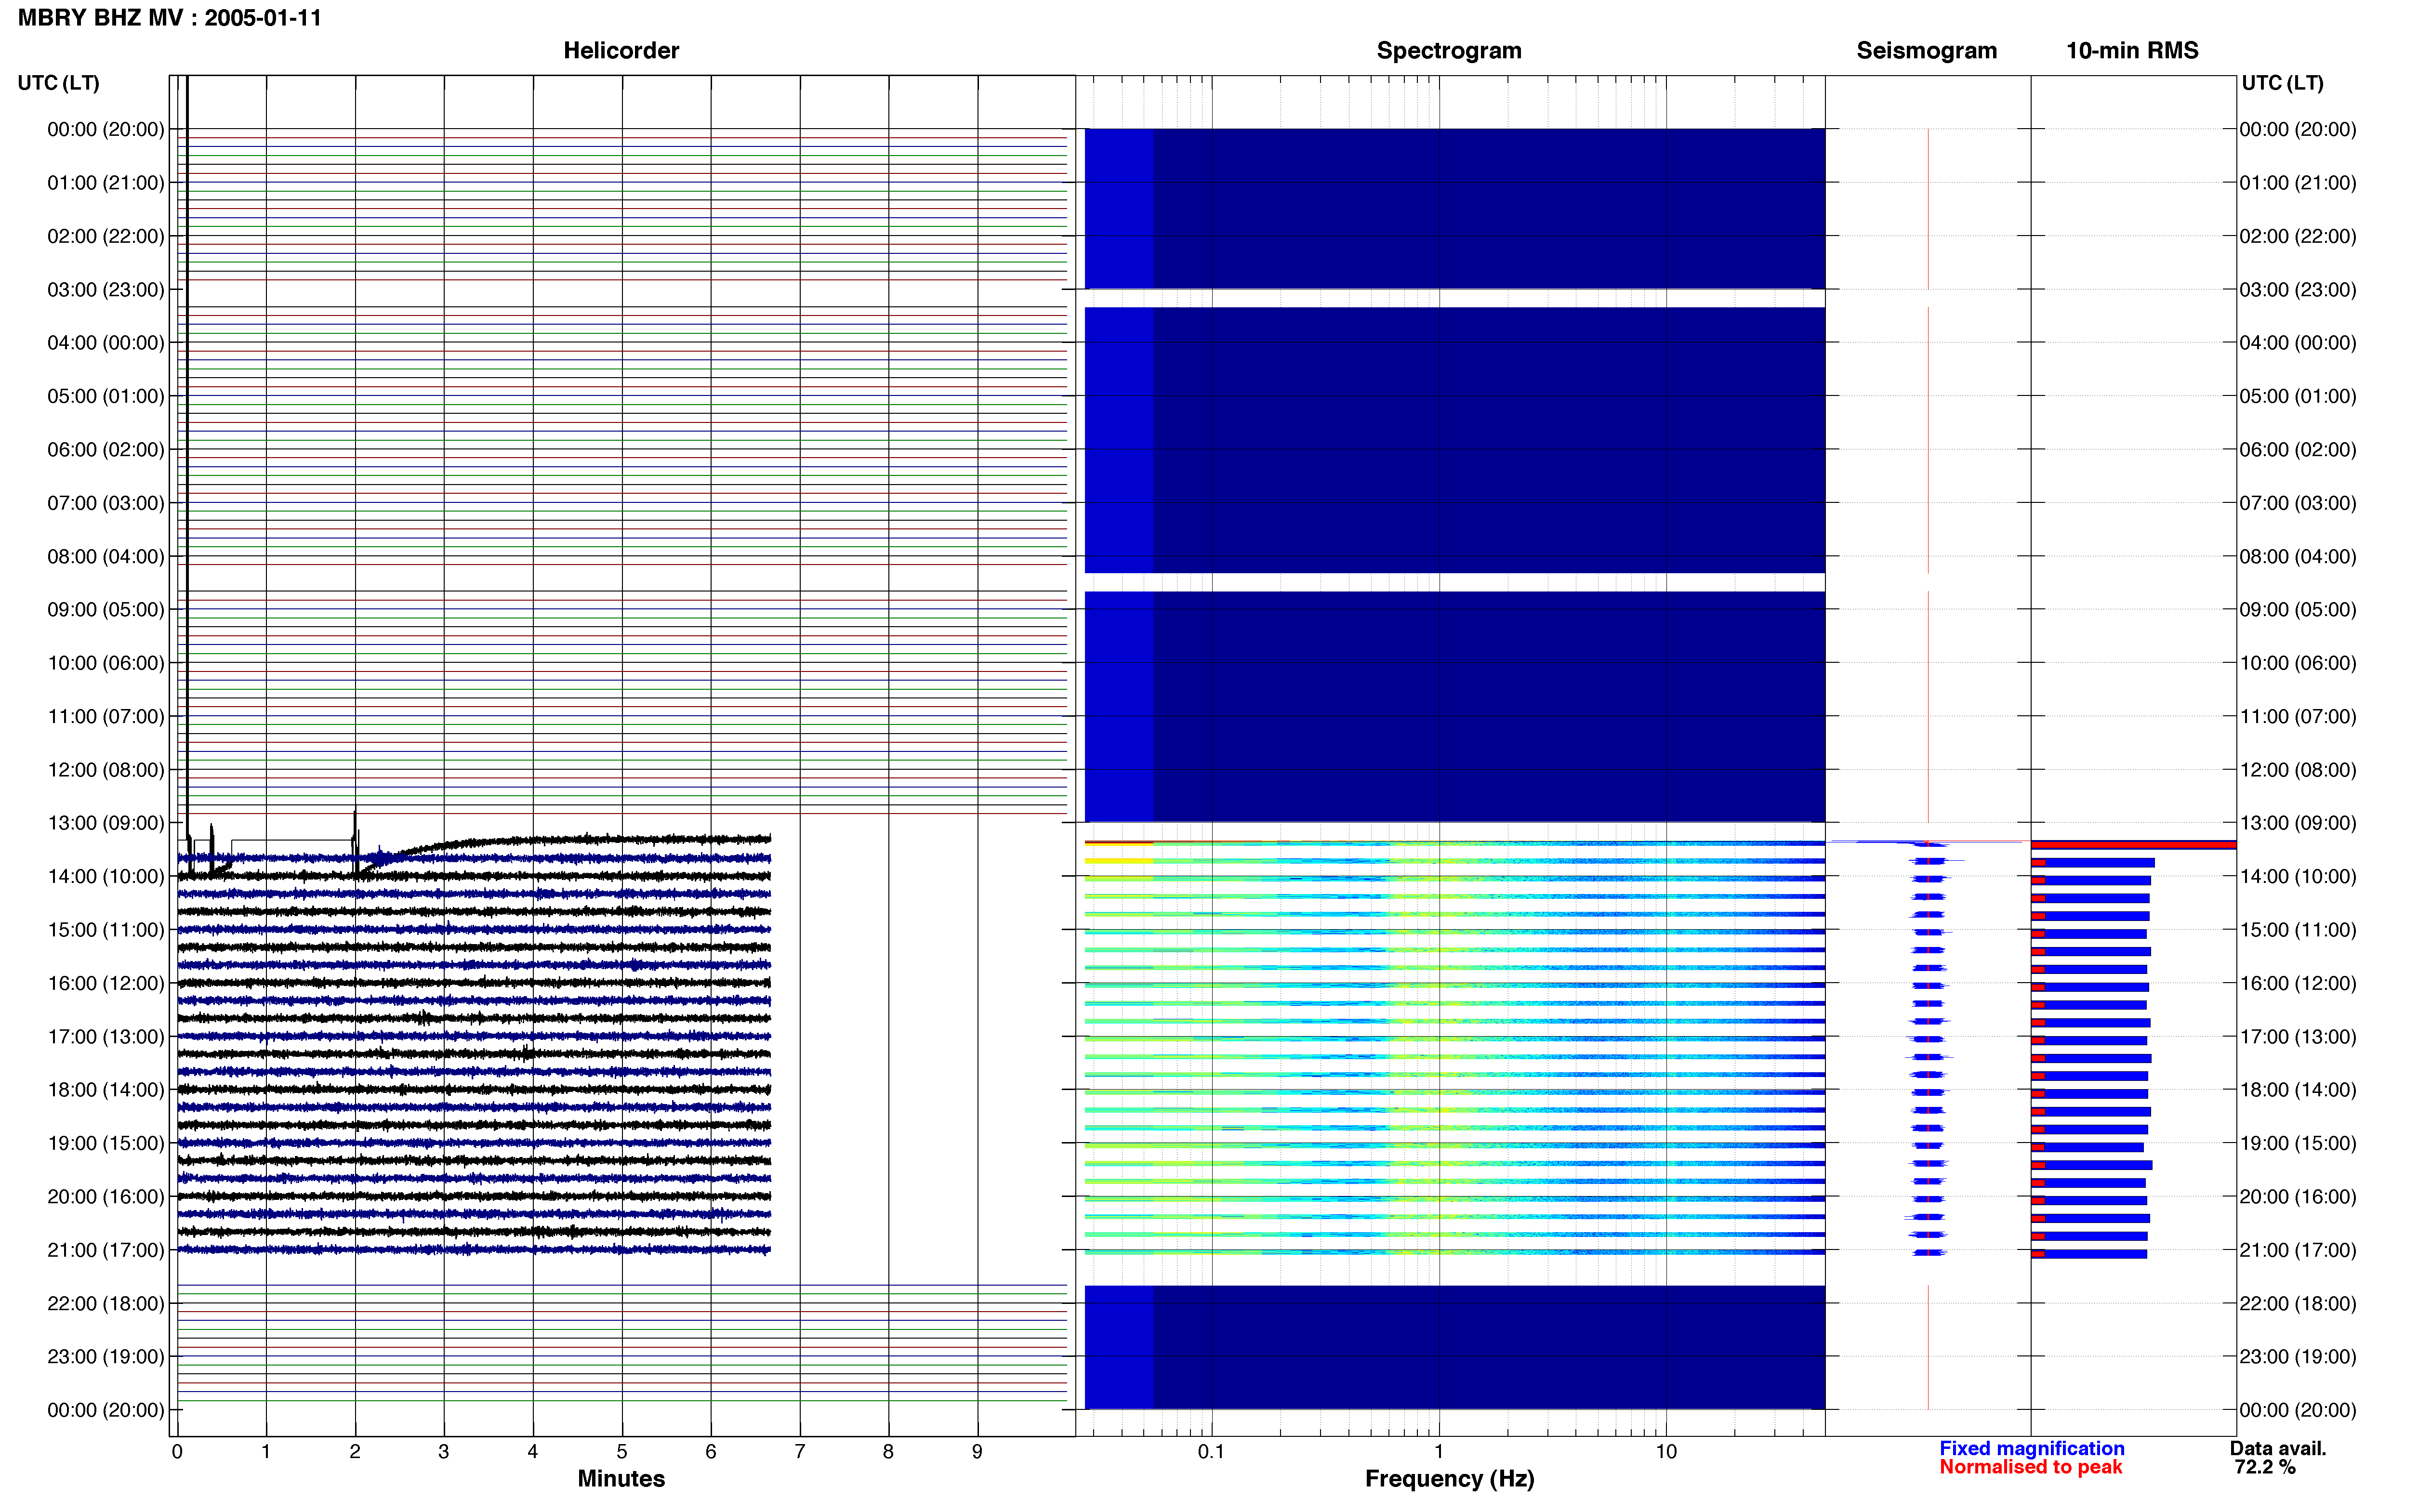The image size is (2418, 1512).
Task: Click 19:00 (15:00) on the RMS-side time axis
Action: coord(2298,1144)
